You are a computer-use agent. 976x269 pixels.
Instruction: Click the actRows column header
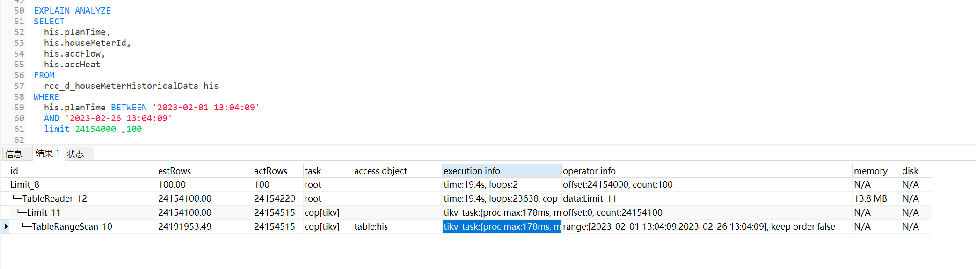(x=270, y=171)
